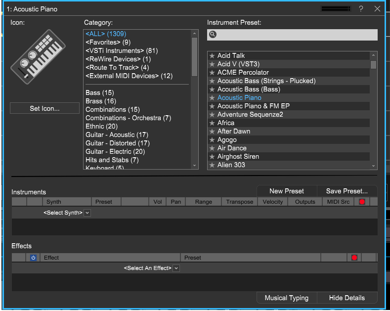Select the <ALL> (1309) category
Screen dimensions: 390x311
tap(106, 34)
